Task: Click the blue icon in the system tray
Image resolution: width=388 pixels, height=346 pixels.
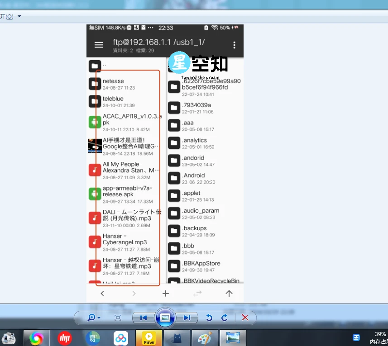Action: [356, 337]
